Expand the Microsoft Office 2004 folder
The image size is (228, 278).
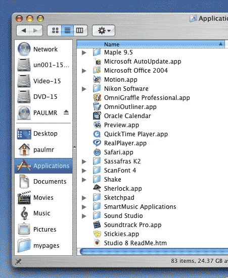(x=84, y=71)
